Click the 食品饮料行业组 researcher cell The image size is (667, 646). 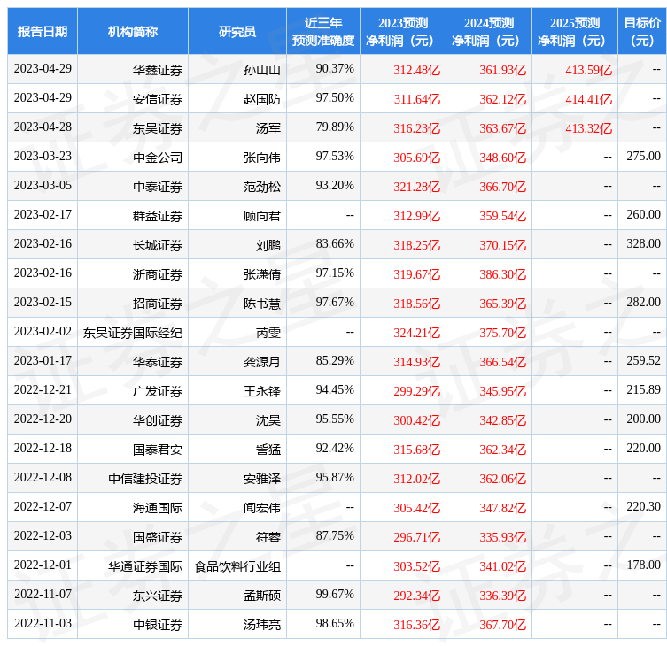[x=237, y=566]
